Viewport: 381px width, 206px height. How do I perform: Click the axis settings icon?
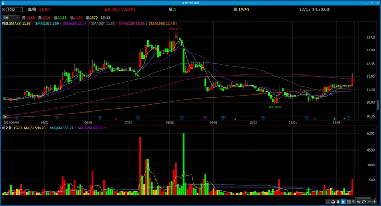[x=353, y=202]
